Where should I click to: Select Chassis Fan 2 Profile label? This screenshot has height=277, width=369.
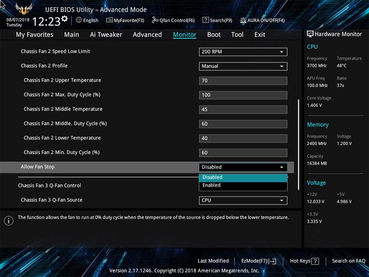click(44, 66)
